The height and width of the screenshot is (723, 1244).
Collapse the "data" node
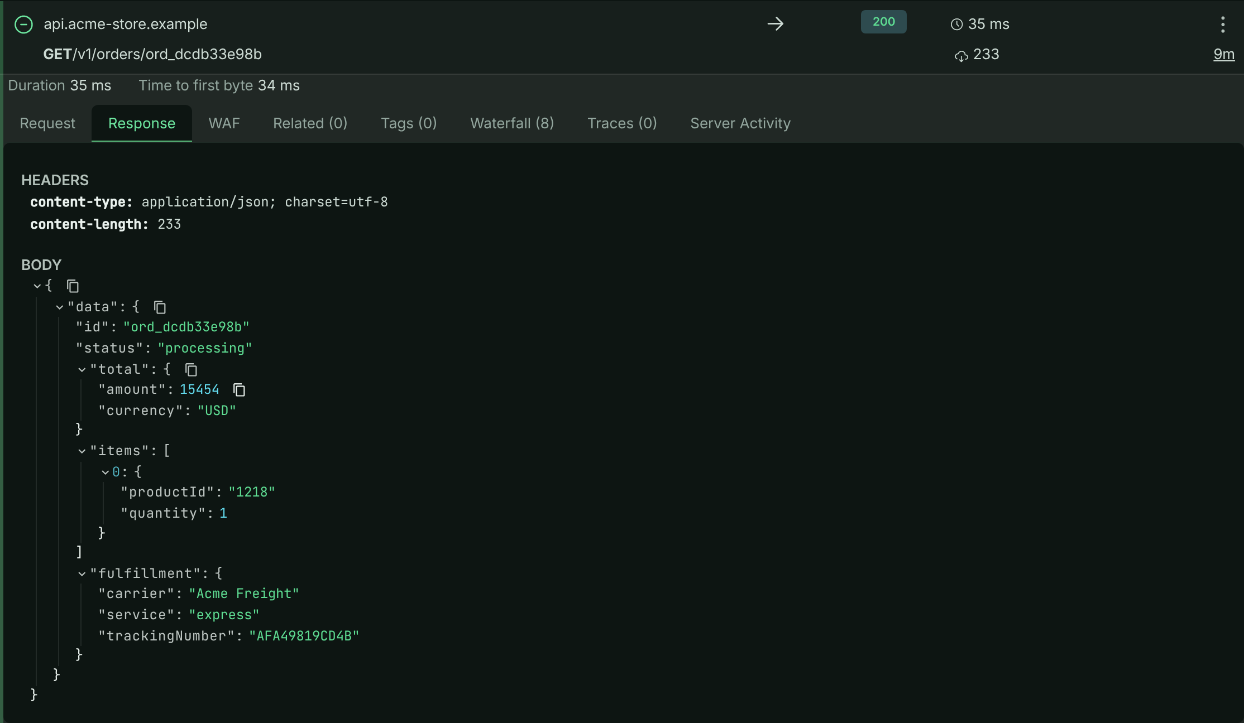click(x=59, y=307)
